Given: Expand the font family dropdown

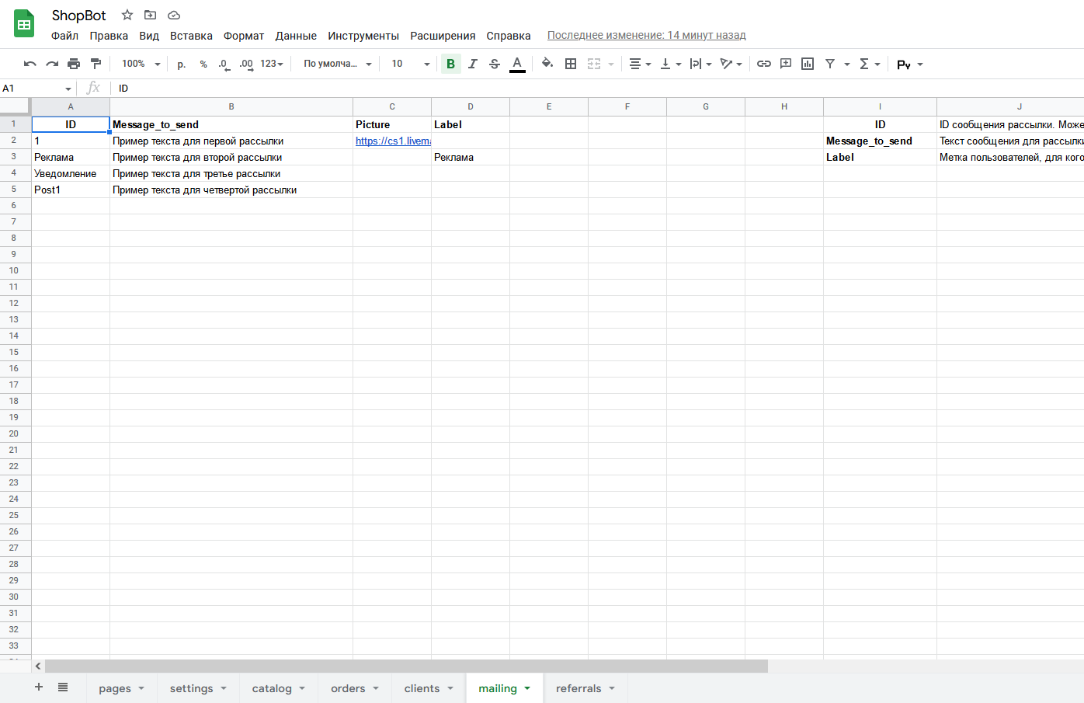Looking at the screenshot, I should (x=337, y=64).
